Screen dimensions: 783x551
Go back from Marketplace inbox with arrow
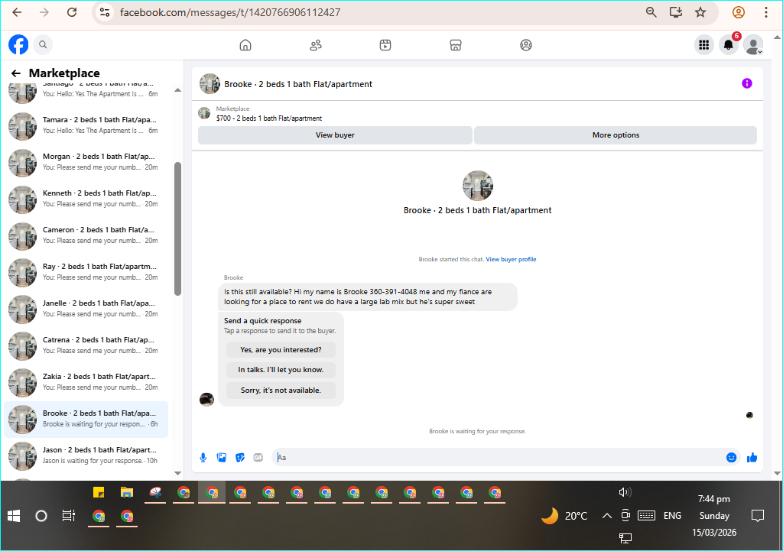[x=16, y=73]
